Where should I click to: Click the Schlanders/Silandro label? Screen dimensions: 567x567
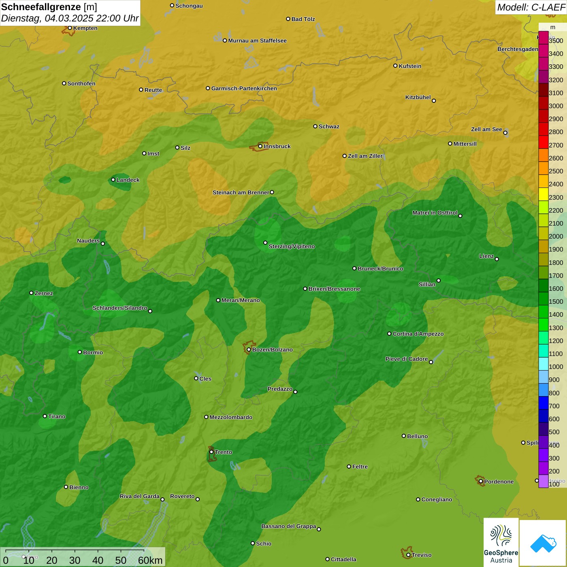tap(120, 308)
